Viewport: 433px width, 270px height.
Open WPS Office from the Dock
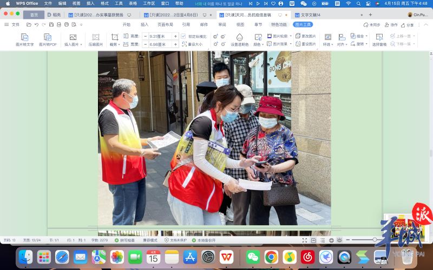(x=226, y=257)
